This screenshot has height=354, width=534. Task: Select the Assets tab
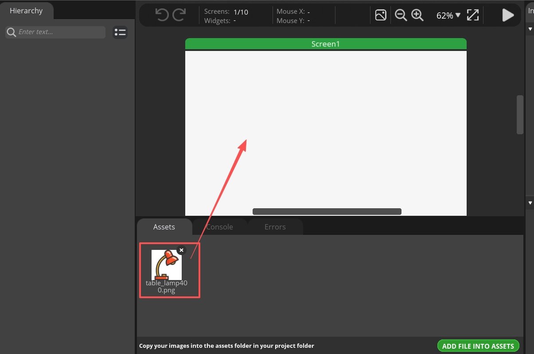(x=164, y=227)
